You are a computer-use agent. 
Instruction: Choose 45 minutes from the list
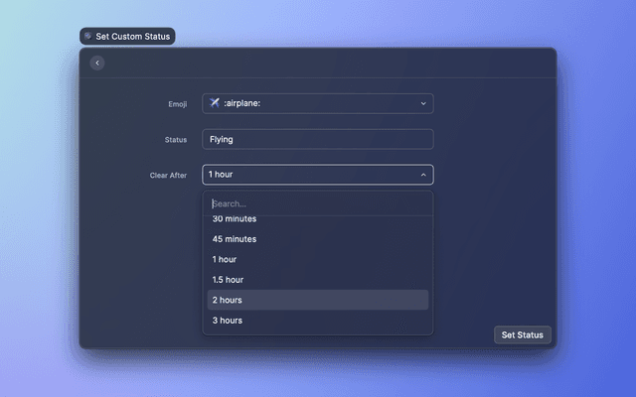click(235, 239)
